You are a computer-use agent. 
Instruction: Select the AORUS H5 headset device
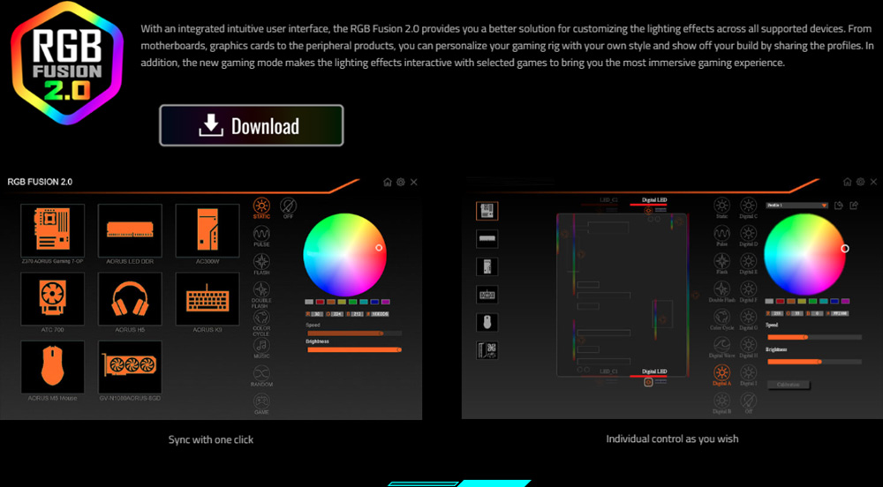(129, 299)
